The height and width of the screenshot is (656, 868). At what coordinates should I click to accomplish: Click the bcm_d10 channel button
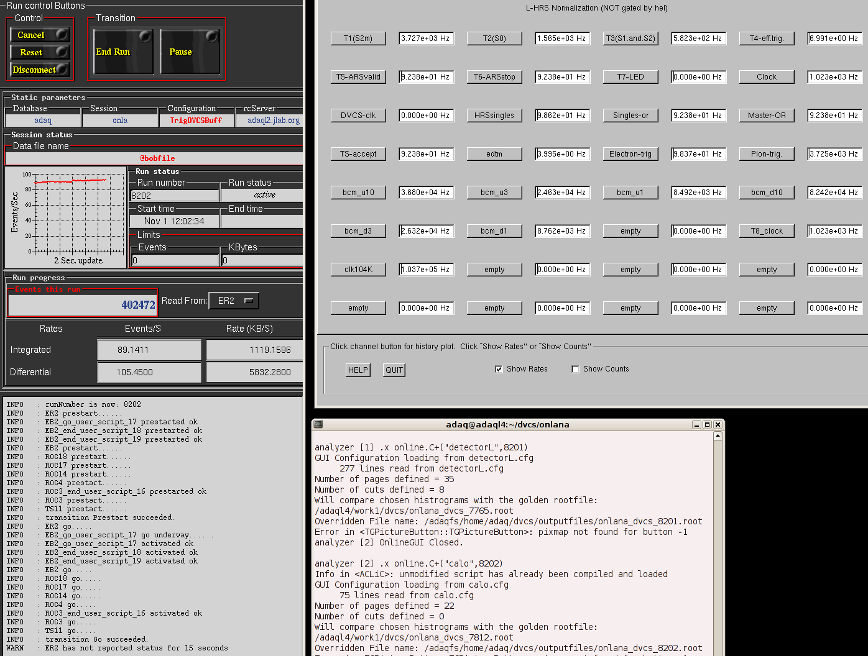tap(767, 193)
